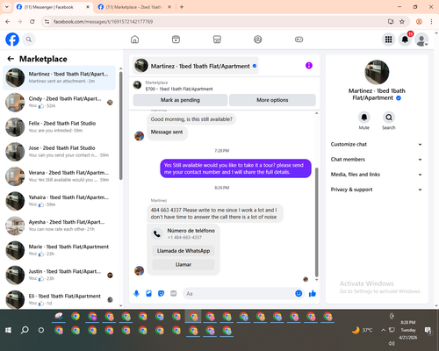Open Eli 1bed 1bath conversation
The width and height of the screenshot is (439, 351).
[59, 299]
